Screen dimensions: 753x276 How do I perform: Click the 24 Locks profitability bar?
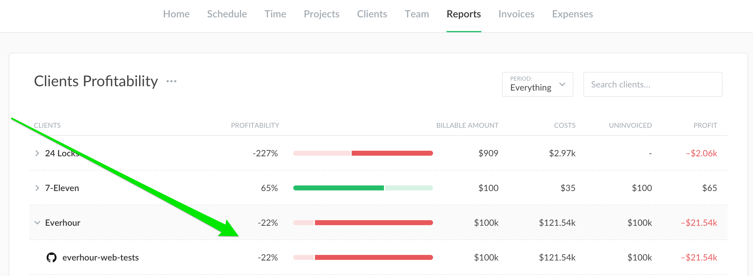pyautogui.click(x=363, y=153)
